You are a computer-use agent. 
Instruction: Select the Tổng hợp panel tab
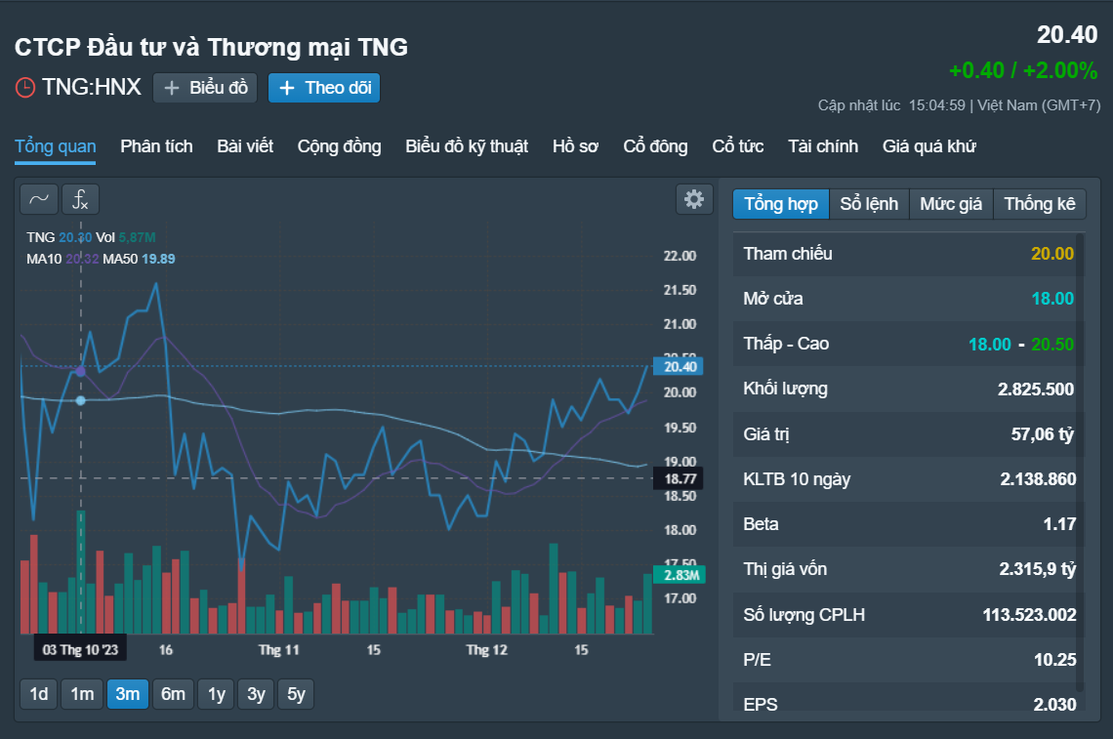(x=781, y=204)
